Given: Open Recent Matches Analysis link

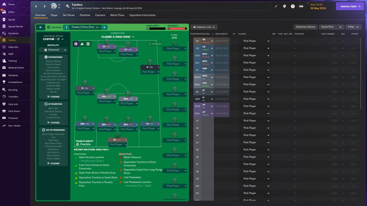Looking at the screenshot, I should (x=91, y=150).
